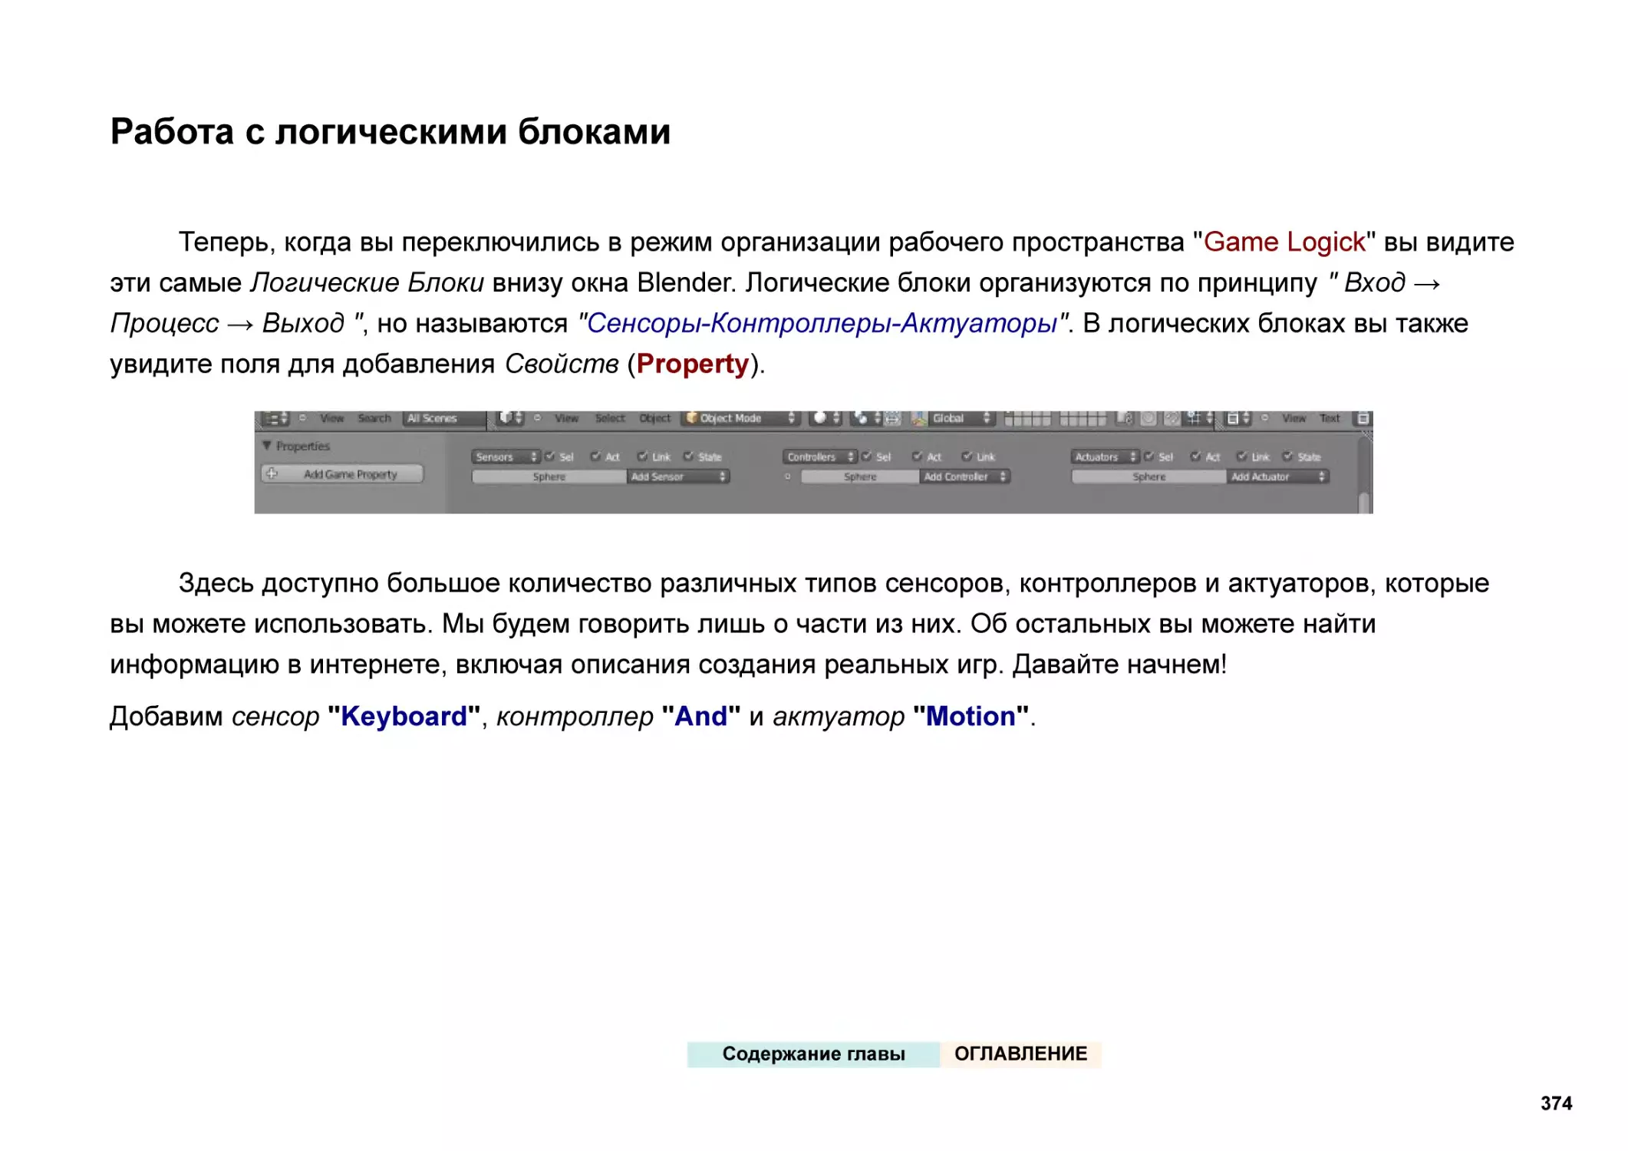
Task: Click the Add Game Property button
Action: coord(343,474)
